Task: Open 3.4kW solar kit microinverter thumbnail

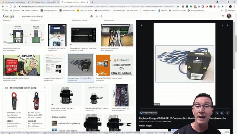Action: pos(66,95)
